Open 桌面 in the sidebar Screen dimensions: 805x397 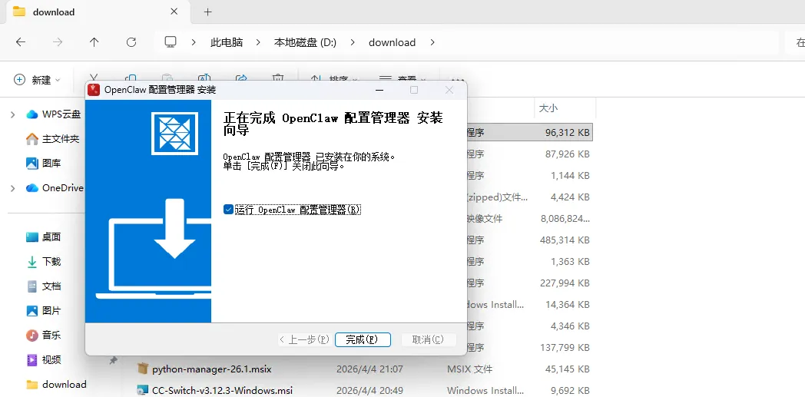click(43, 237)
